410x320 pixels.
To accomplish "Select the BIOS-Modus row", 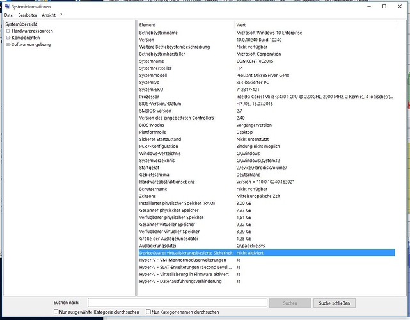I will tap(267, 125).
